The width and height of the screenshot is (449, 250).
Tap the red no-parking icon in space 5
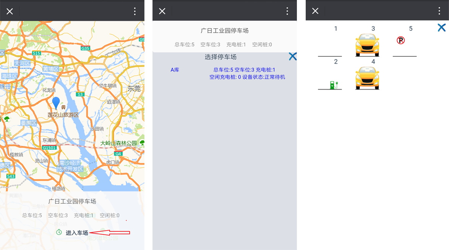tap(400, 40)
